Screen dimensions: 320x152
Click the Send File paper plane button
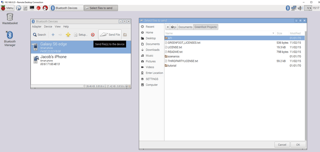(x=110, y=35)
